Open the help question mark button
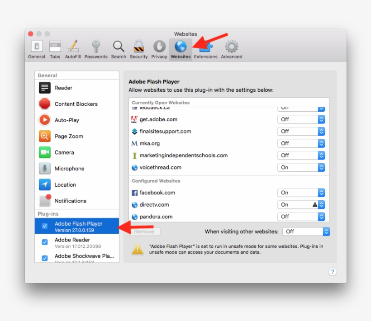Screen dimensions: 371x321 [333, 272]
